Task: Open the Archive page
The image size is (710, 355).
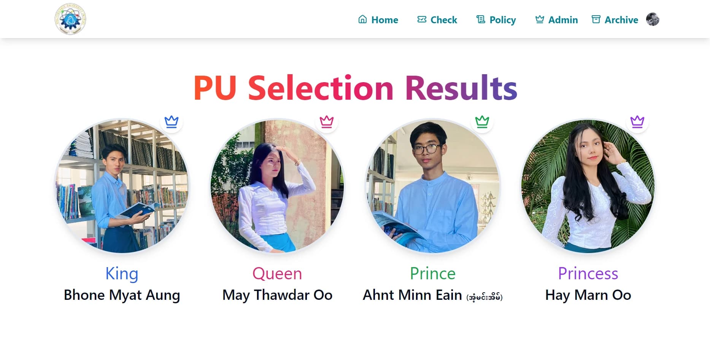Action: (x=621, y=20)
